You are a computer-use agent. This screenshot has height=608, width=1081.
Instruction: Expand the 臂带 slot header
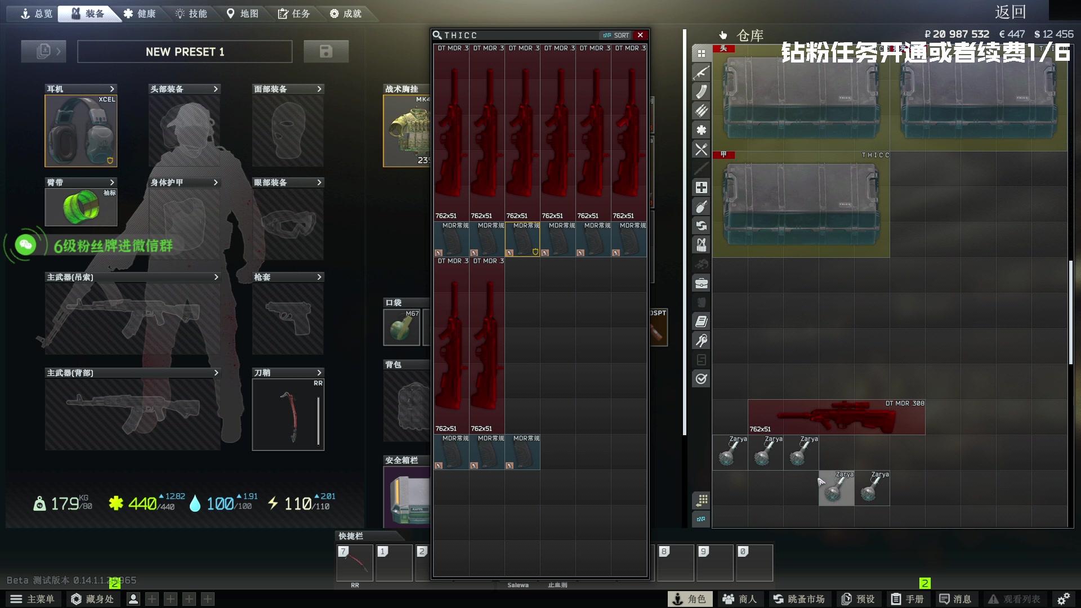81,182
